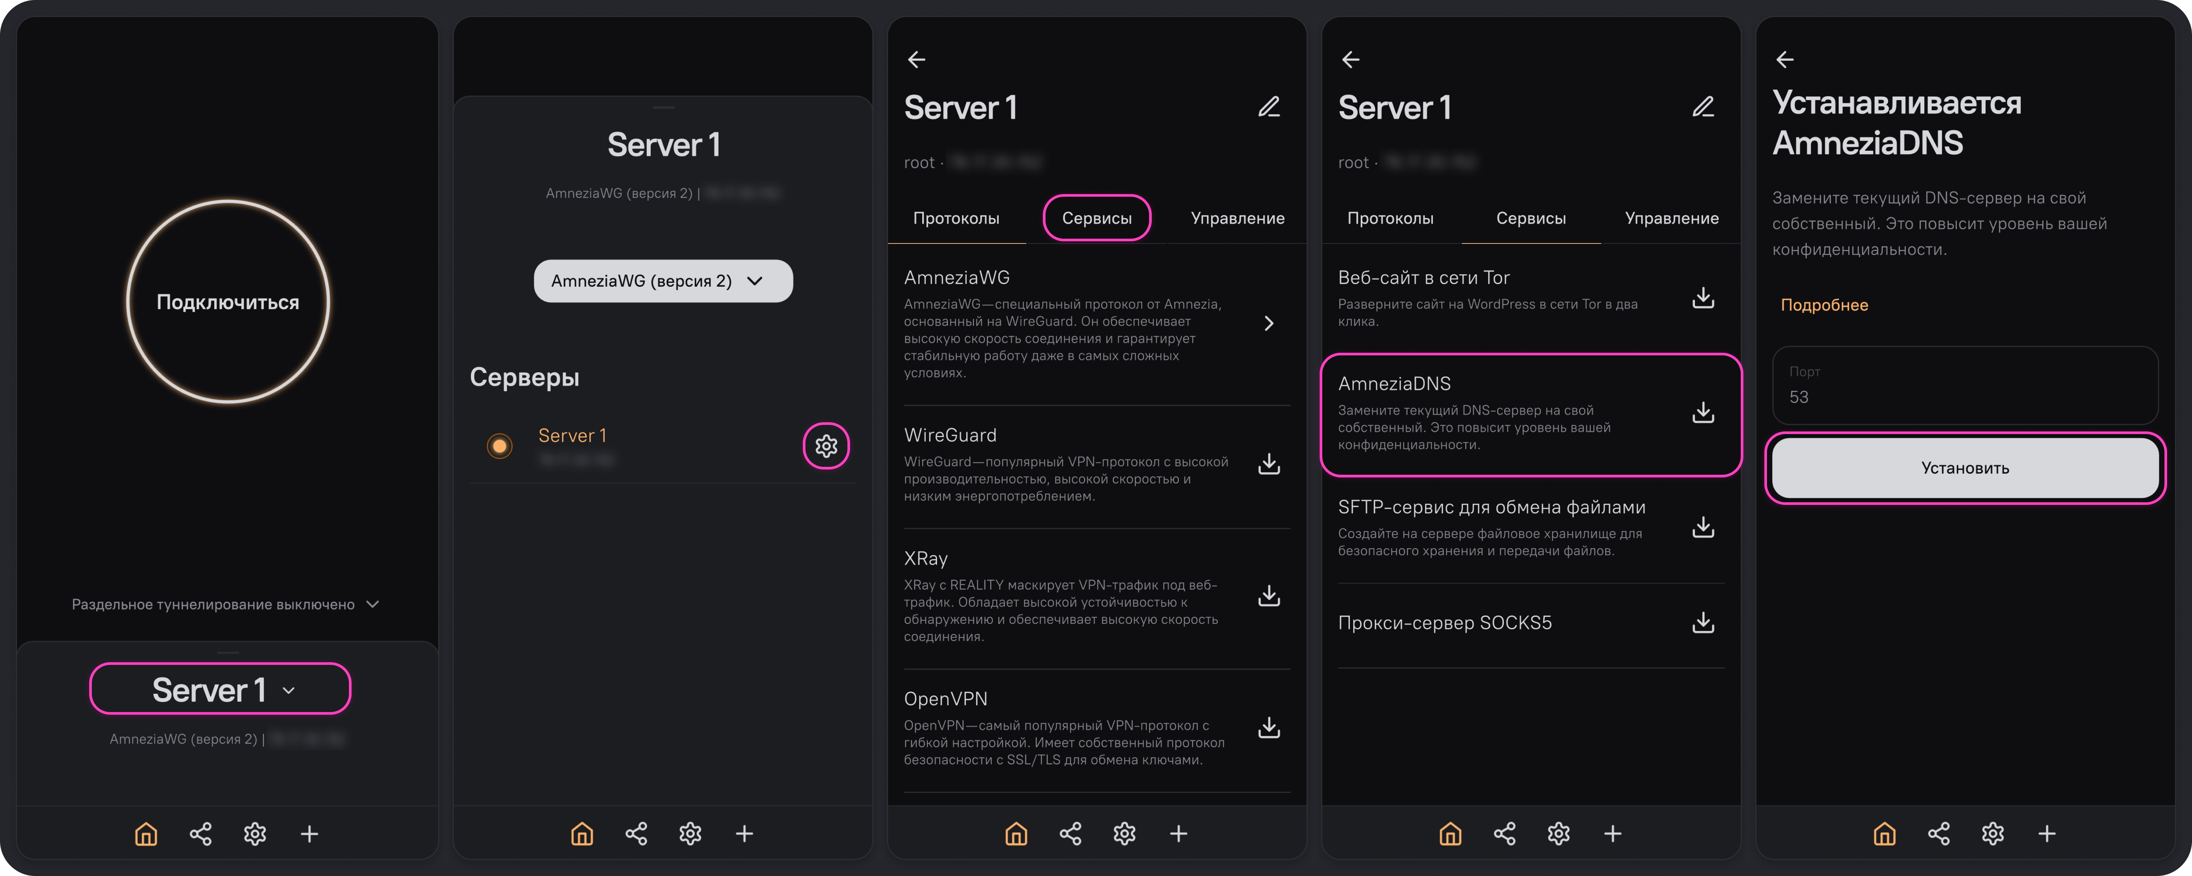The width and height of the screenshot is (2192, 876).
Task: Tap share icon on AmneziaDNS install screen
Action: pyautogui.click(x=1938, y=834)
